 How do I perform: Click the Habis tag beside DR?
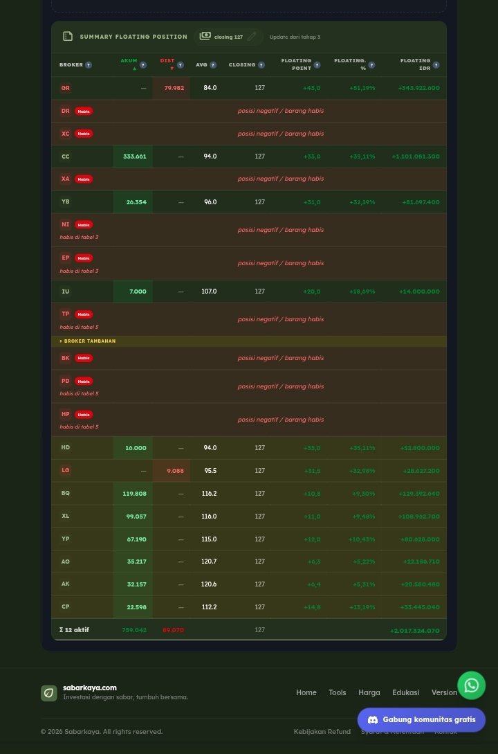pos(84,111)
